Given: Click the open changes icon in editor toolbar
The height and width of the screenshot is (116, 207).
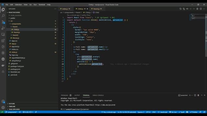Looking at the screenshot, I should (x=184, y=9).
